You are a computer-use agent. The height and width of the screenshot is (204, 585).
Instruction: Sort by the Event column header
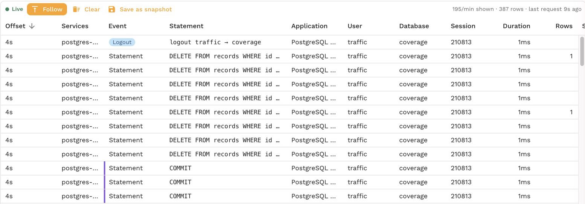click(x=117, y=26)
